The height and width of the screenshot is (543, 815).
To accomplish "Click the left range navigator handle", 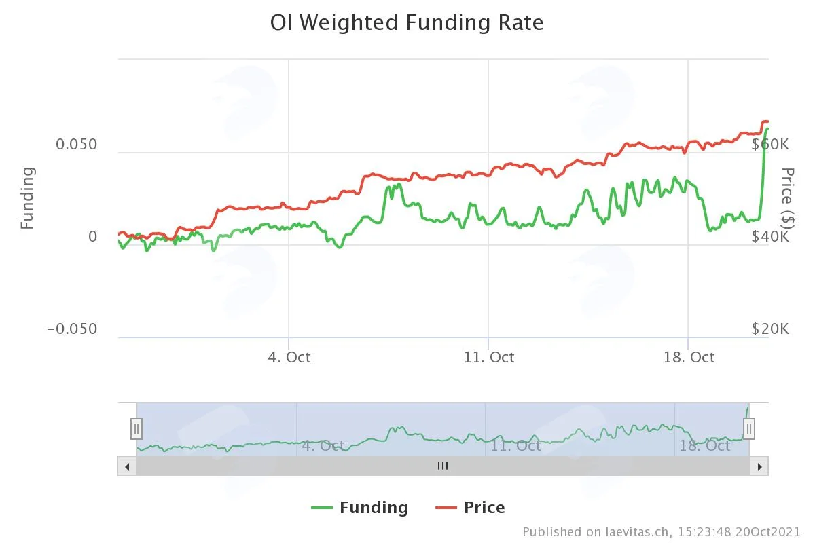I will [x=137, y=428].
